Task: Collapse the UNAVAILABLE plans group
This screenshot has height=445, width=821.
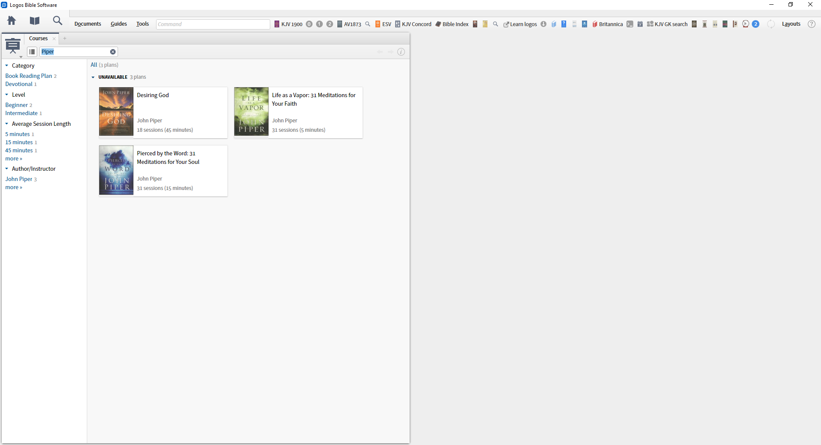Action: click(x=93, y=77)
